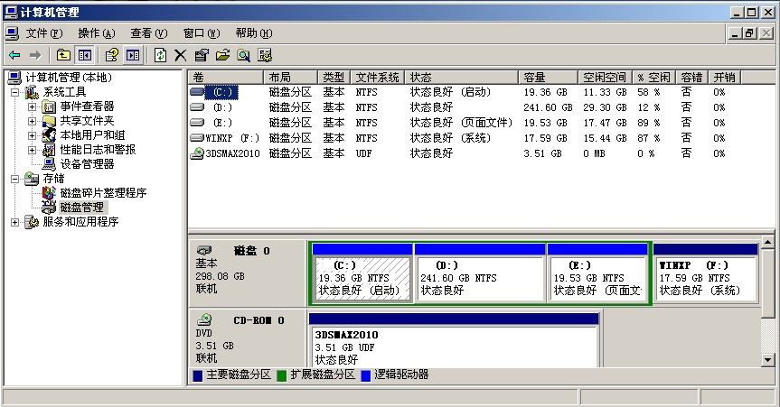Expand the 共享文件夹 node
This screenshot has height=407, width=780.
click(x=33, y=121)
